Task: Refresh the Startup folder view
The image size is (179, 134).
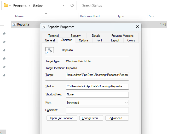Action: (72, 5)
